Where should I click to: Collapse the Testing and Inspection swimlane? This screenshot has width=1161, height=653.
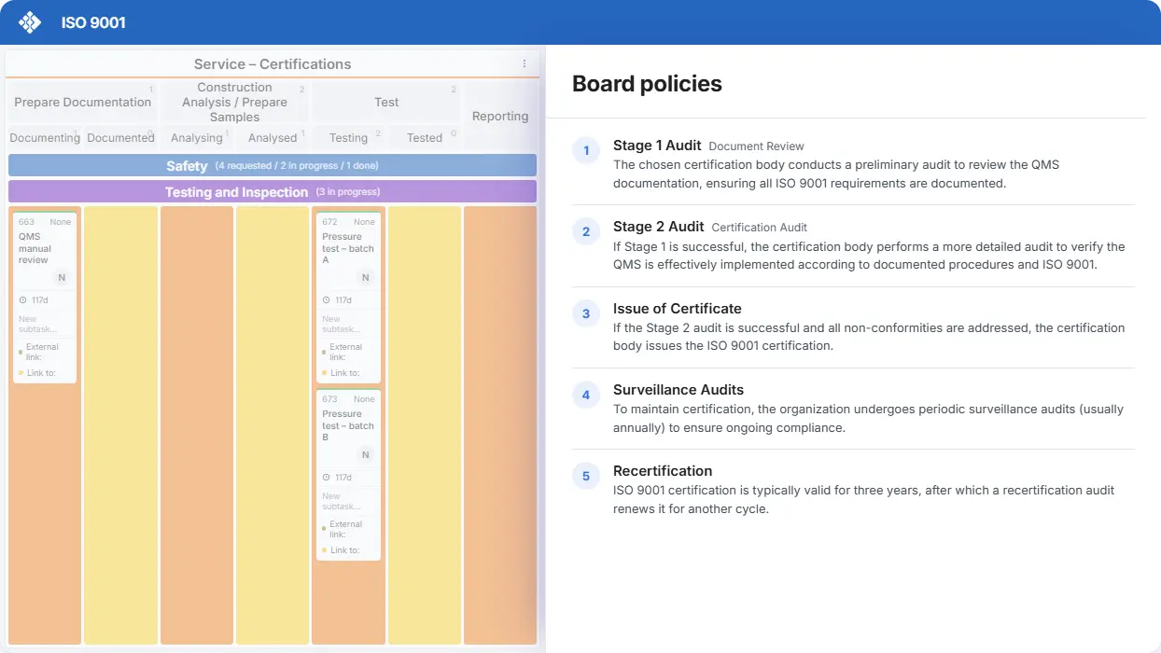point(273,192)
